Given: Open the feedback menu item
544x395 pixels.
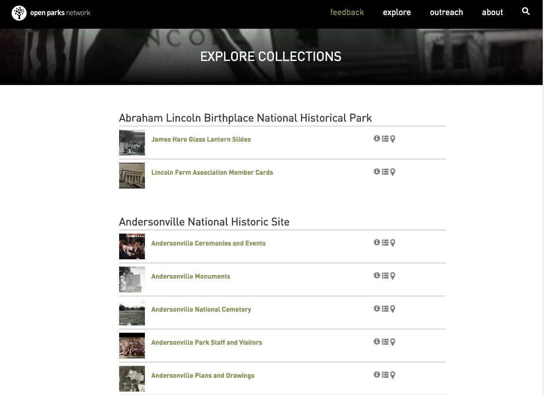Looking at the screenshot, I should pyautogui.click(x=347, y=12).
